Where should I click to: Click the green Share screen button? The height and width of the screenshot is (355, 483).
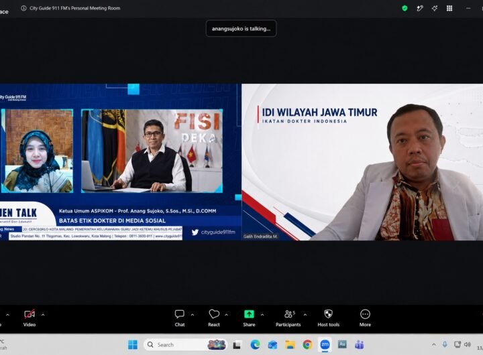(249, 318)
